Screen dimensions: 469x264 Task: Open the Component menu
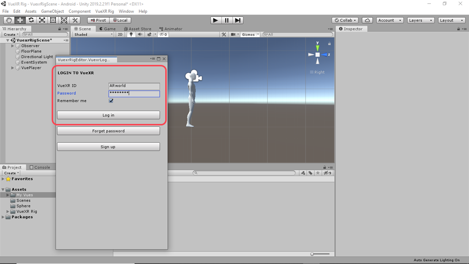pyautogui.click(x=80, y=11)
